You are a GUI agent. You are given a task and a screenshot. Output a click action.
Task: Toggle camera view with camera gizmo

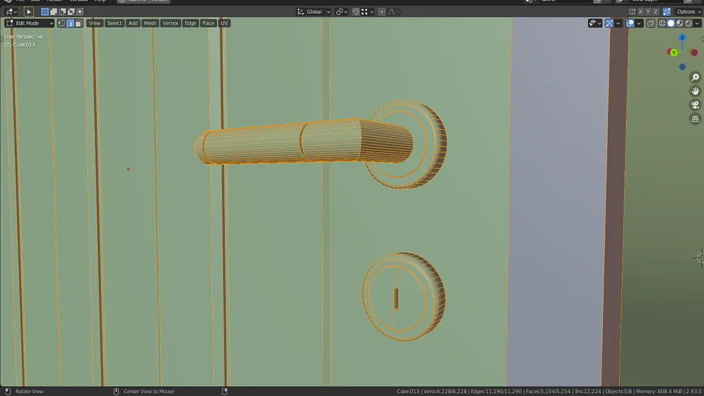695,105
